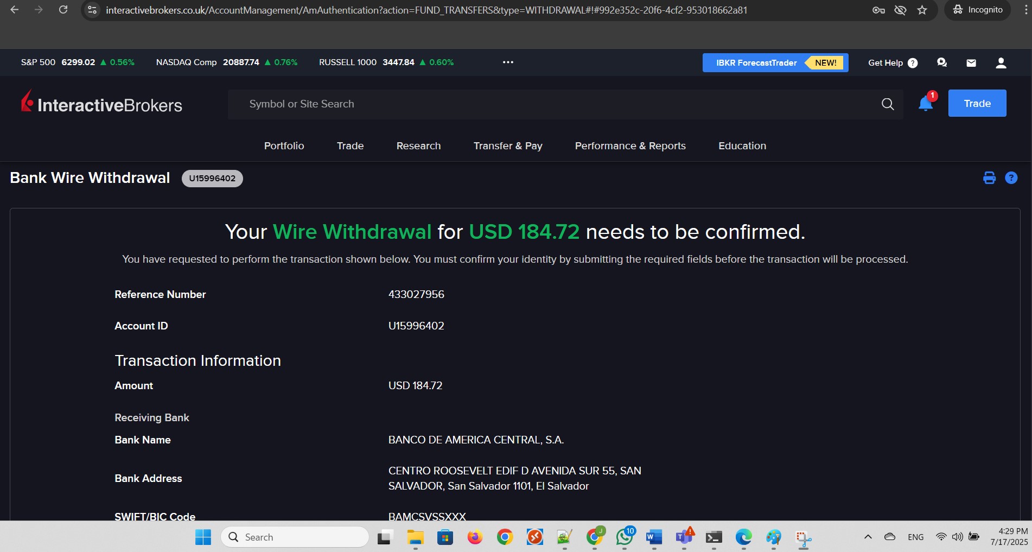Open the Transfer & Pay menu
This screenshot has height=552, width=1032.
[508, 145]
